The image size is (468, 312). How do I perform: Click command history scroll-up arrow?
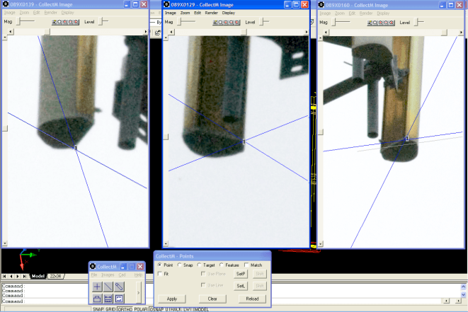pos(463,287)
